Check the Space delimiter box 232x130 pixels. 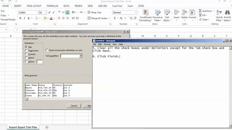click(26, 58)
